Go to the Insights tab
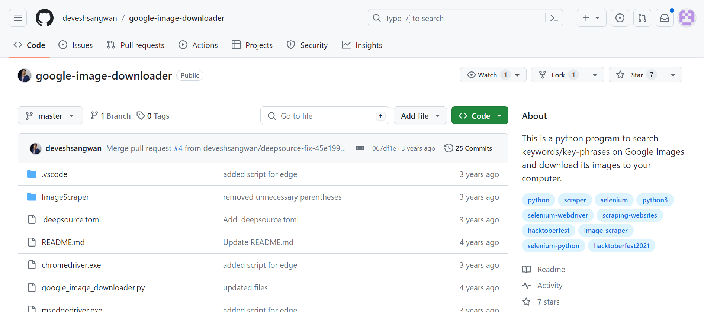Viewport: 704px width, 312px height. pyautogui.click(x=362, y=45)
